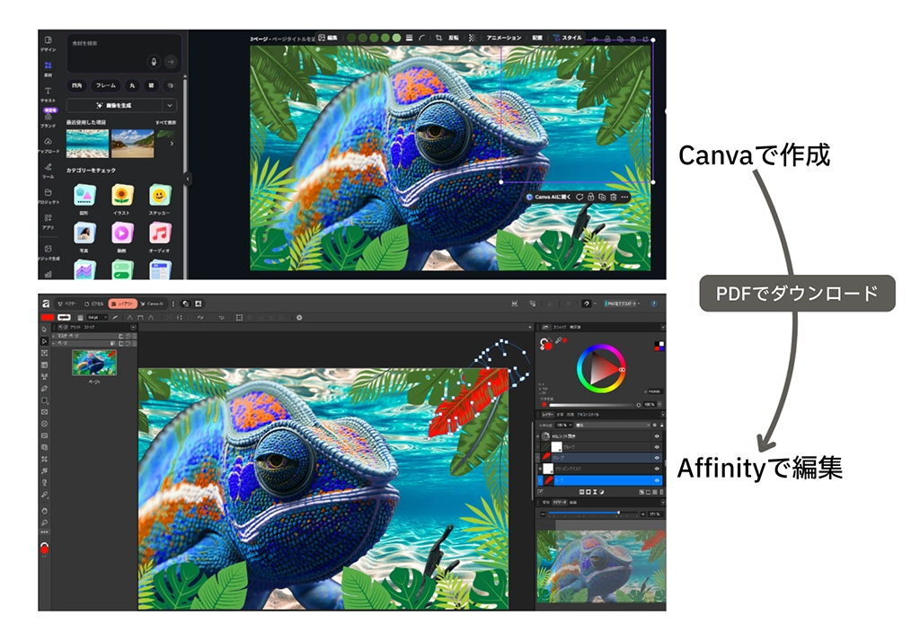Toggle eye icon on クリッピングマスク layer

point(657,469)
